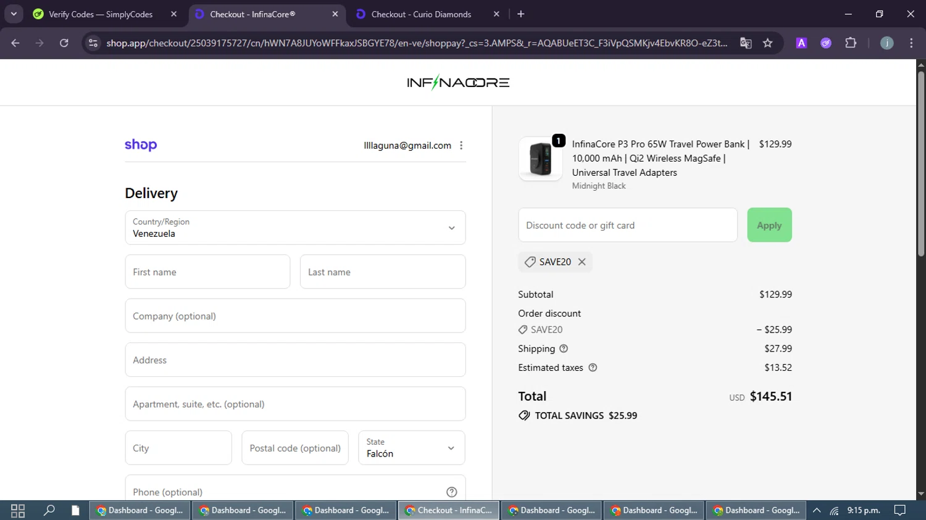The width and height of the screenshot is (926, 520).
Task: Close the Checkout - InfinaCore tab
Action: coord(335,14)
